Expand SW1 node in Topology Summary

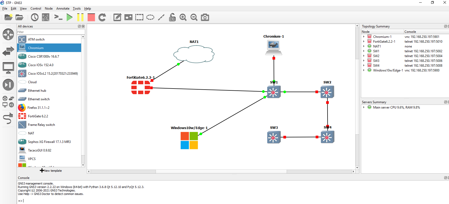click(x=364, y=51)
